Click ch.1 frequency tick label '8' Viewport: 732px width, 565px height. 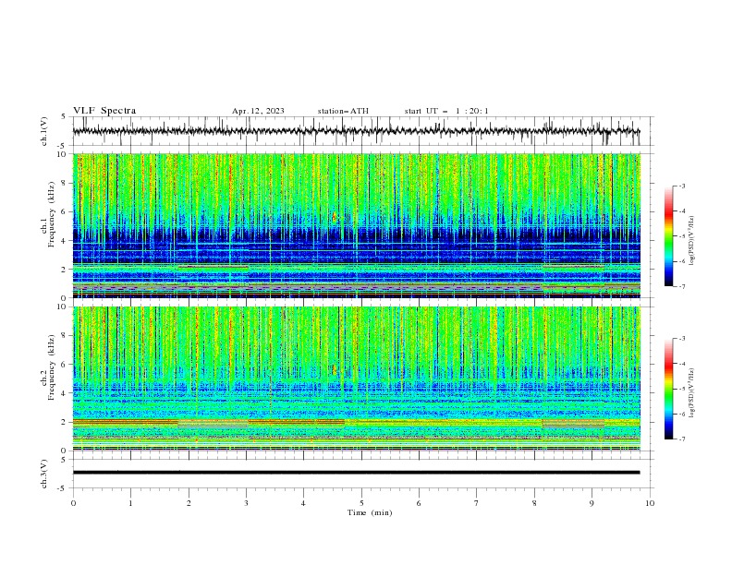coord(64,183)
